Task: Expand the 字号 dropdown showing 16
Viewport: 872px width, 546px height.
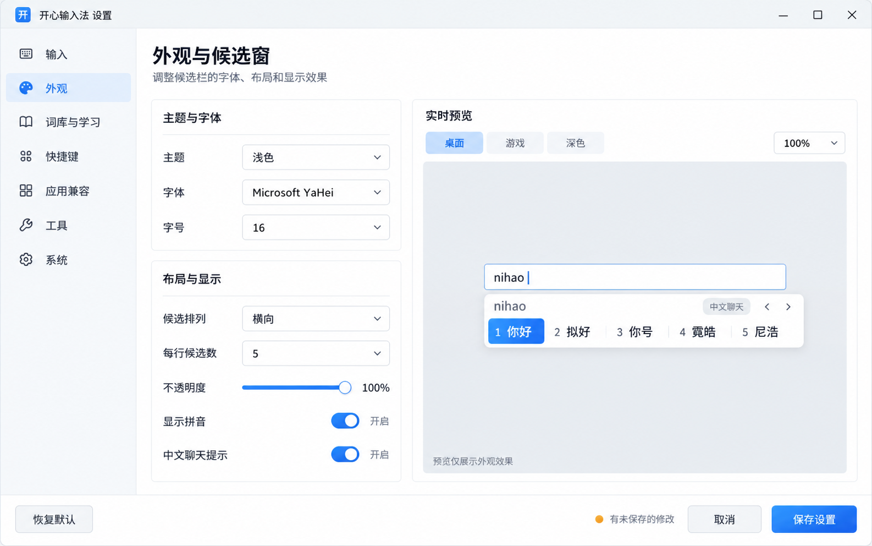Action: click(316, 227)
